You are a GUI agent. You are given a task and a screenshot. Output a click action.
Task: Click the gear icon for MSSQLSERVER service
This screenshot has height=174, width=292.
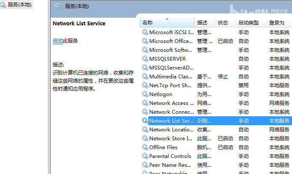[x=145, y=59]
